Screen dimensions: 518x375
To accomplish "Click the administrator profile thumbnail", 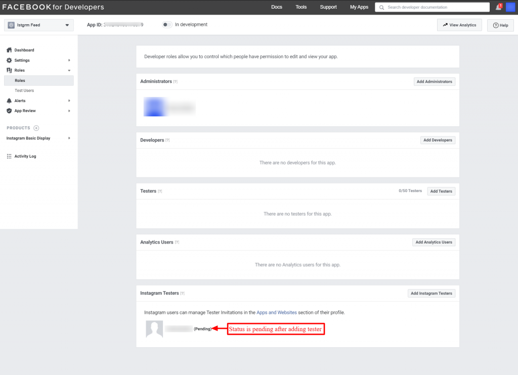I will (154, 107).
